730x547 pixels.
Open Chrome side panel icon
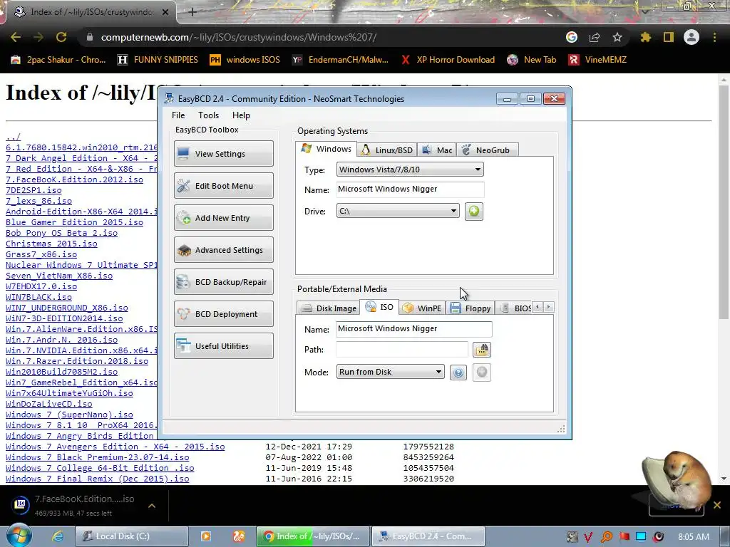point(669,37)
